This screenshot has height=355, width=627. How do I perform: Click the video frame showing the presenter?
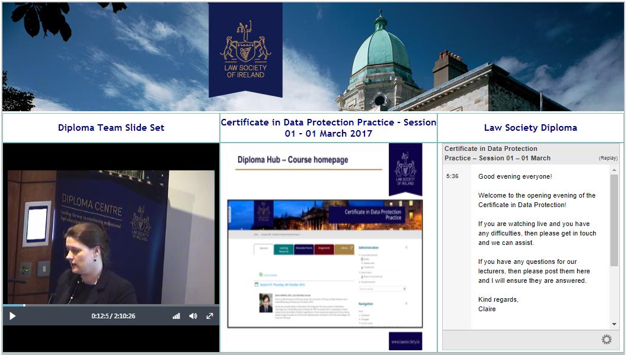[111, 237]
